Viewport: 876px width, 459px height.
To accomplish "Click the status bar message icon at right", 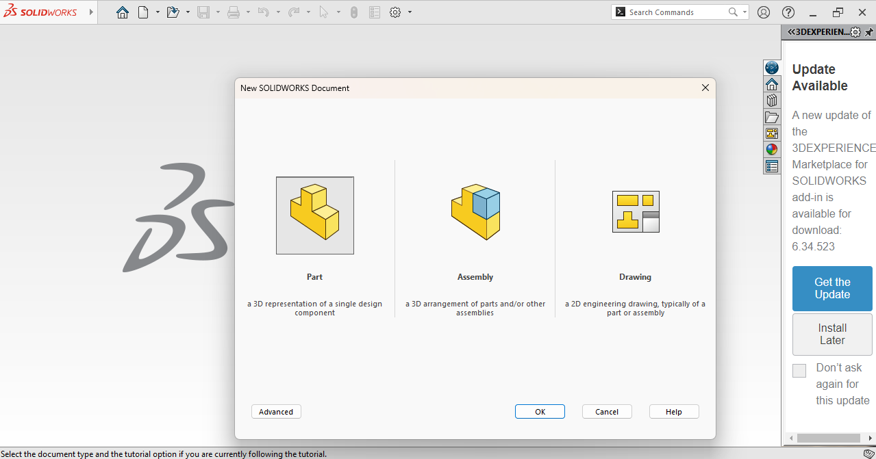I will [x=868, y=454].
